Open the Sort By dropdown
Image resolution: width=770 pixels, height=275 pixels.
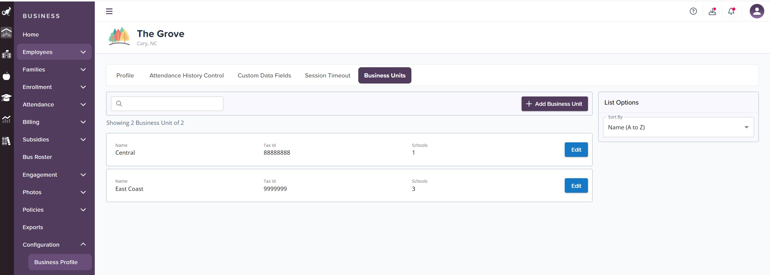[x=678, y=127]
